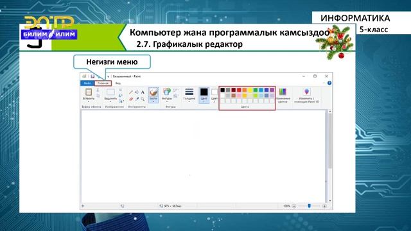
Task: Click the shape Outline option icon
Action: click(x=176, y=90)
